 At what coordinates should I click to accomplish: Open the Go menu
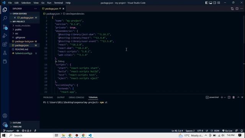(43, 3)
